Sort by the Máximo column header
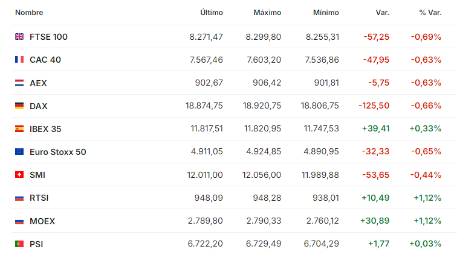 pos(267,13)
